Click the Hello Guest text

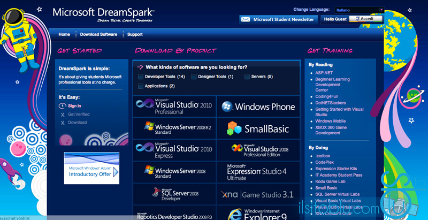click(335, 19)
